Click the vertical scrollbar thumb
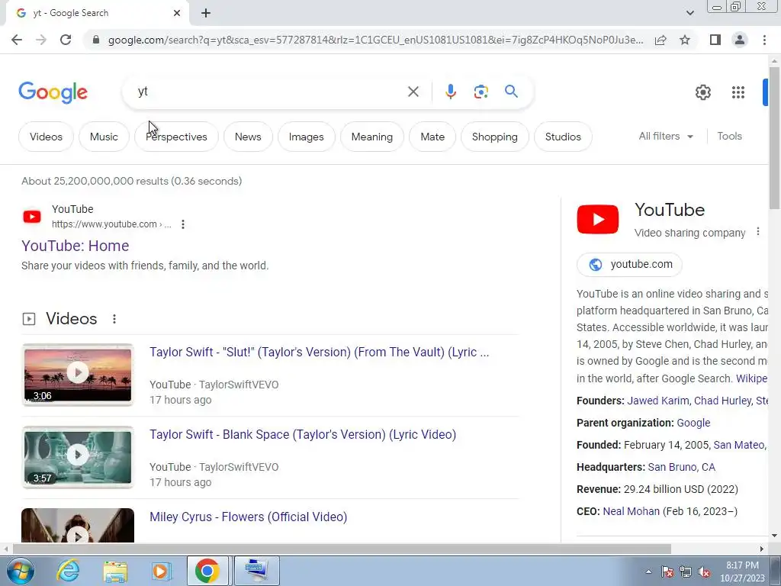The height and width of the screenshot is (586, 781). click(x=774, y=137)
